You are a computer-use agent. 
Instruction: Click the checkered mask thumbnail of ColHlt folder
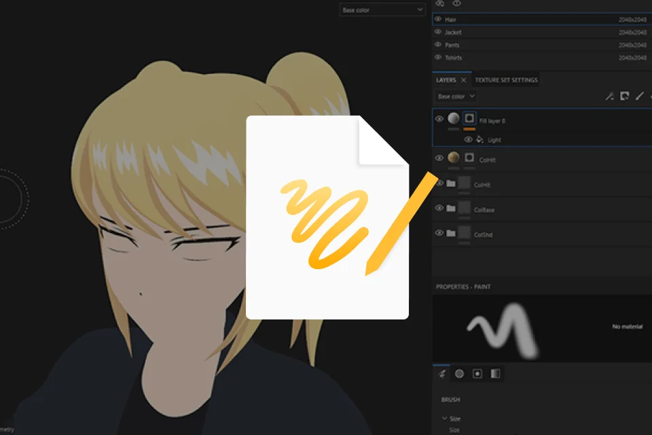tap(464, 183)
